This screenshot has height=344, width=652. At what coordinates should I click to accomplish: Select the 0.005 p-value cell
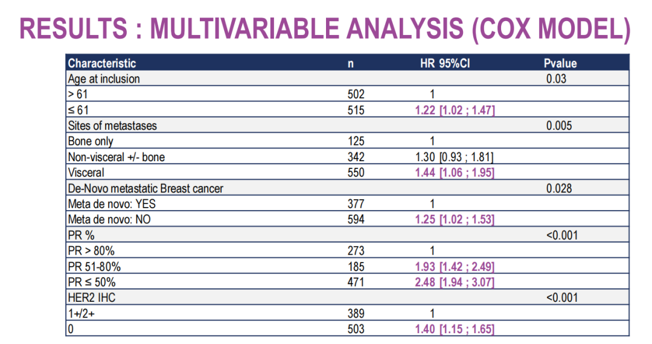pyautogui.click(x=559, y=126)
